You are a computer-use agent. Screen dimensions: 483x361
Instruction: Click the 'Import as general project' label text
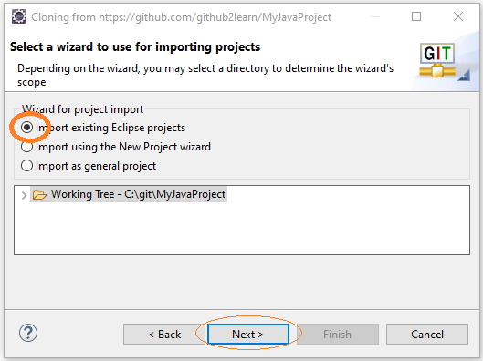[x=96, y=166]
